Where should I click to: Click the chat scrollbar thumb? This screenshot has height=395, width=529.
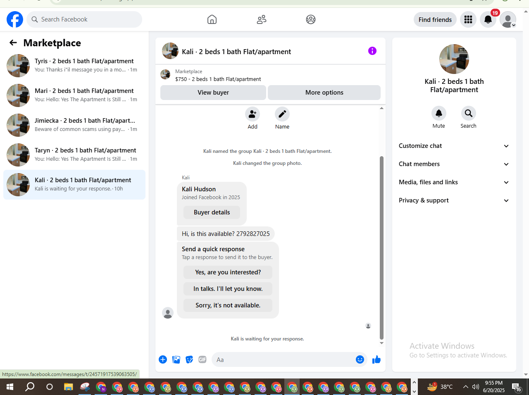(x=381, y=248)
